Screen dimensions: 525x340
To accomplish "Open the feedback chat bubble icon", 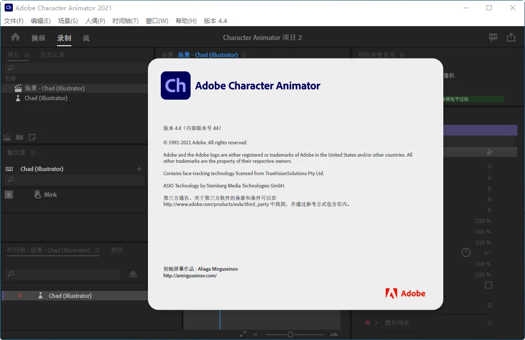I will (493, 37).
